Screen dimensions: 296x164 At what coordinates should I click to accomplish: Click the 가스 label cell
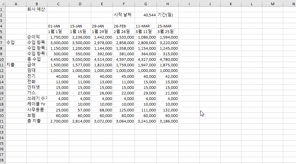click(x=37, y=93)
